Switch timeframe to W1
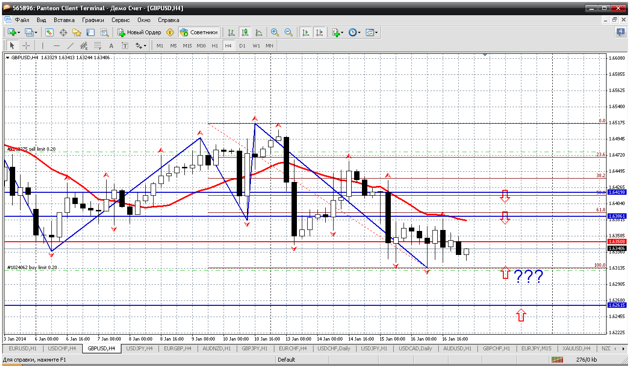This screenshot has width=630, height=366. (256, 46)
